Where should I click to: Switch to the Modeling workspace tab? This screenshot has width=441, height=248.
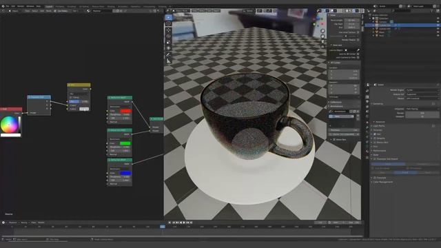[60, 6]
